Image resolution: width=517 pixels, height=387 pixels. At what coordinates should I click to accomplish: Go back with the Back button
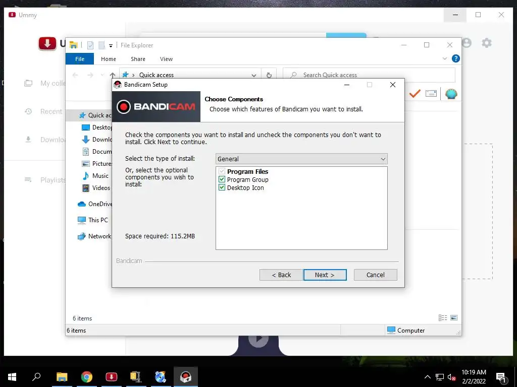pos(281,275)
